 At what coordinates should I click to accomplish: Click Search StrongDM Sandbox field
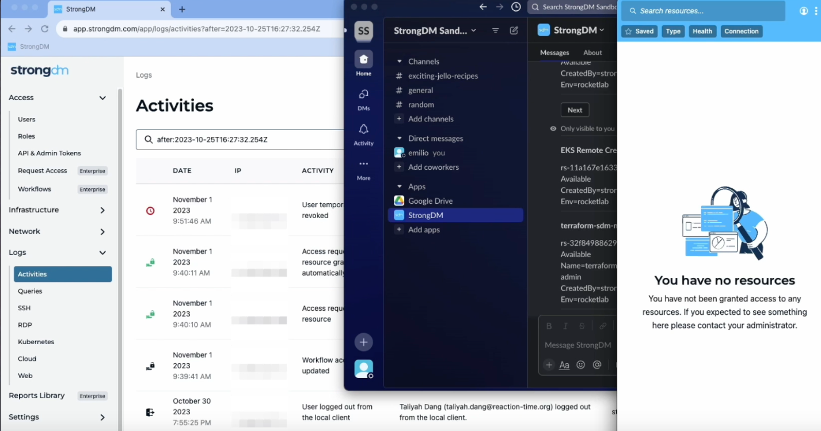coord(572,7)
